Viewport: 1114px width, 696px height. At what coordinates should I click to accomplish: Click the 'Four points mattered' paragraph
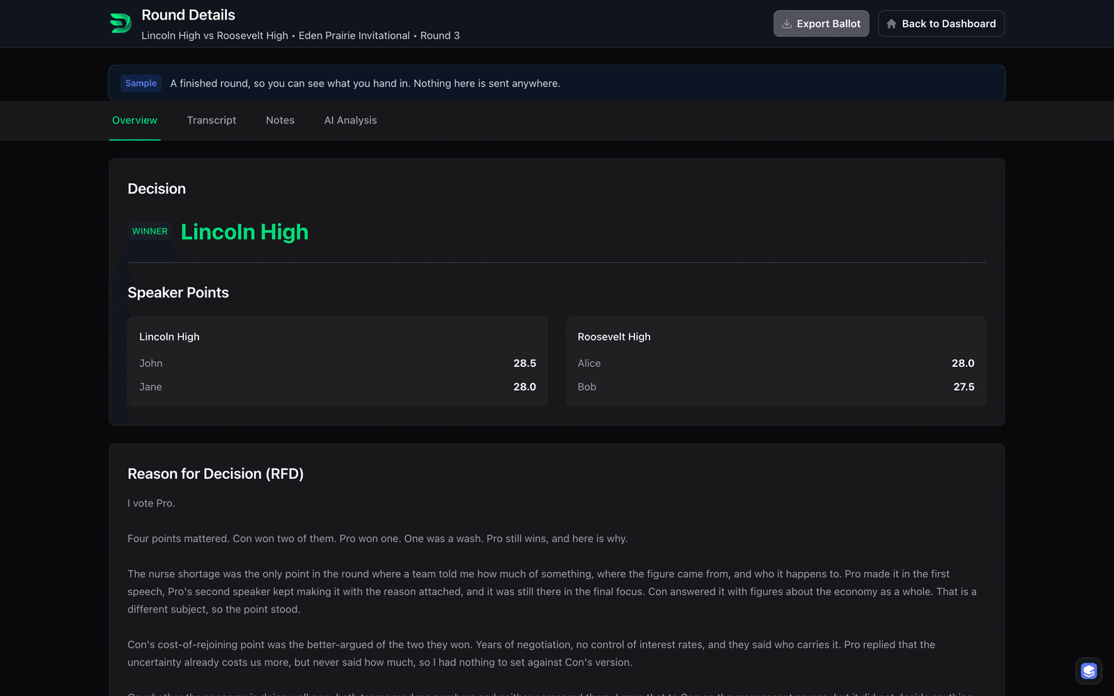377,539
